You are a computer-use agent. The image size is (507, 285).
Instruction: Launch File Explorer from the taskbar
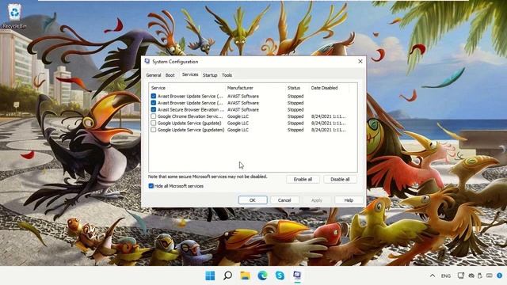[x=245, y=275]
